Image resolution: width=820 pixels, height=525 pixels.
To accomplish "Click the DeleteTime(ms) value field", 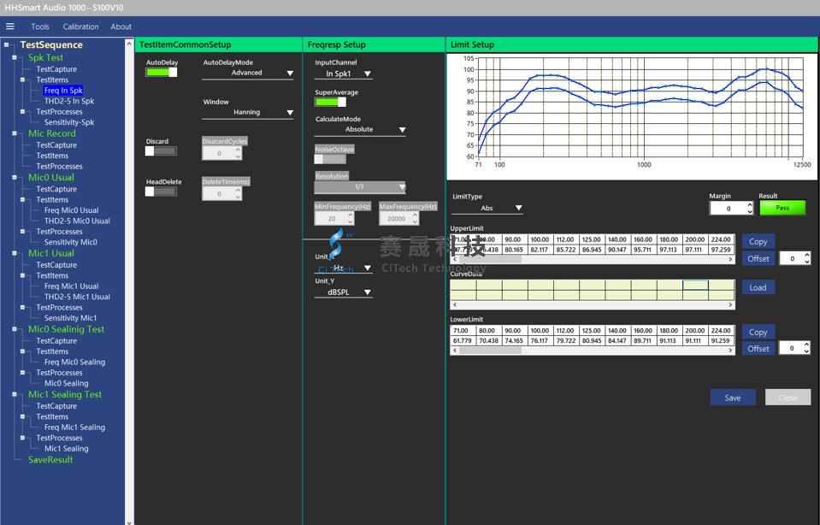I will (x=219, y=193).
